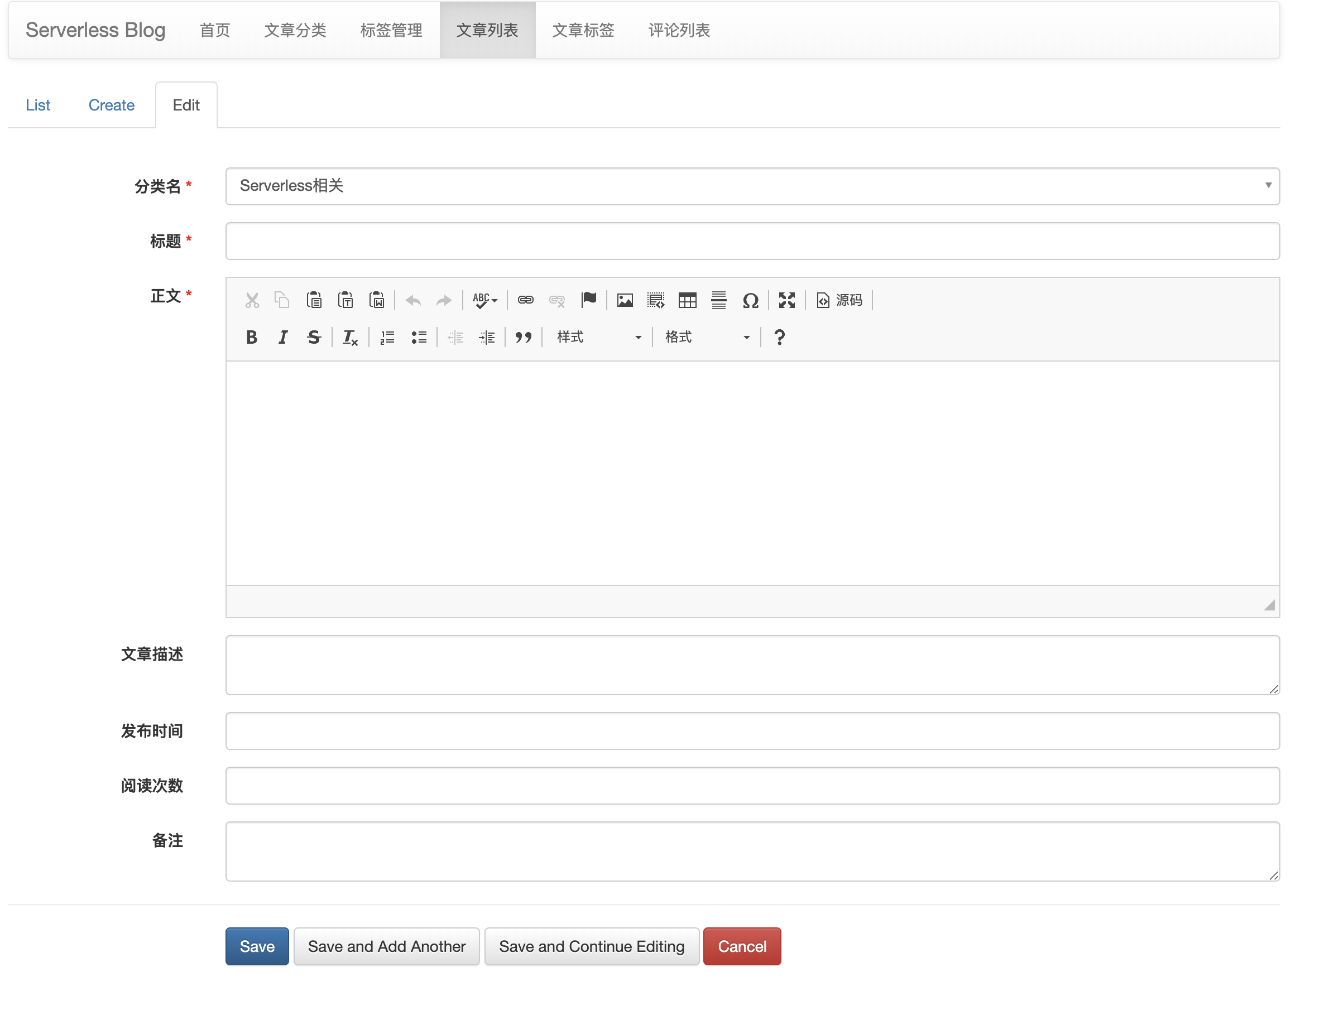Click the red Cancel button
This screenshot has height=1020, width=1334.
[742, 946]
